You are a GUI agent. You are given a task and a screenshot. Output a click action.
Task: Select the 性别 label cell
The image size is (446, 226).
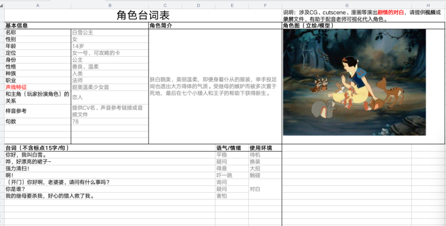(38, 39)
